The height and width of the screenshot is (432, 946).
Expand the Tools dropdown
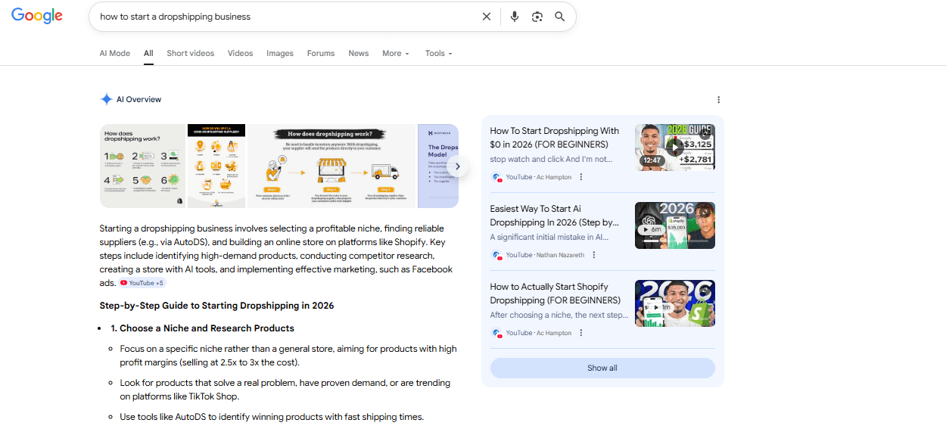tap(439, 54)
